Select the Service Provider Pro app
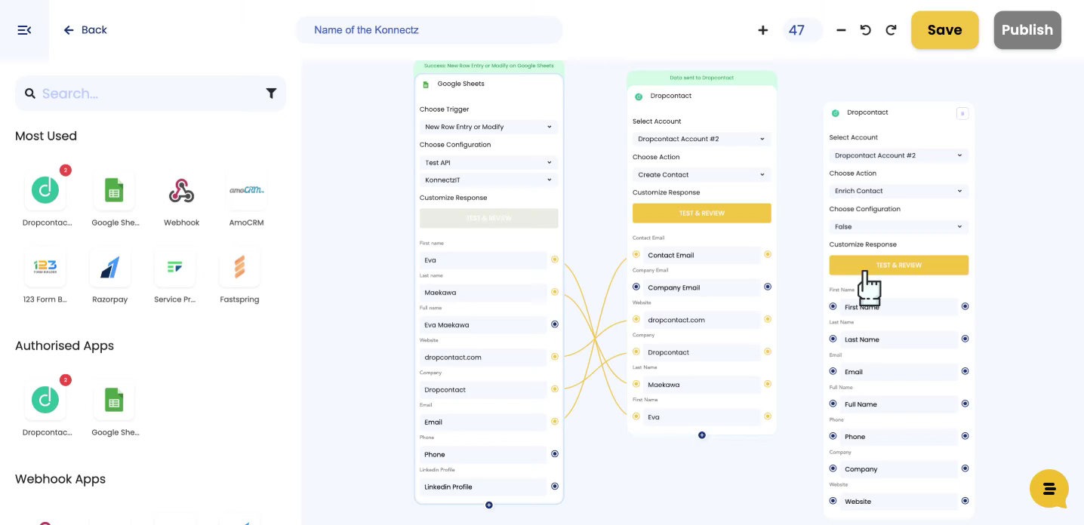Image resolution: width=1084 pixels, height=525 pixels. coord(175,268)
